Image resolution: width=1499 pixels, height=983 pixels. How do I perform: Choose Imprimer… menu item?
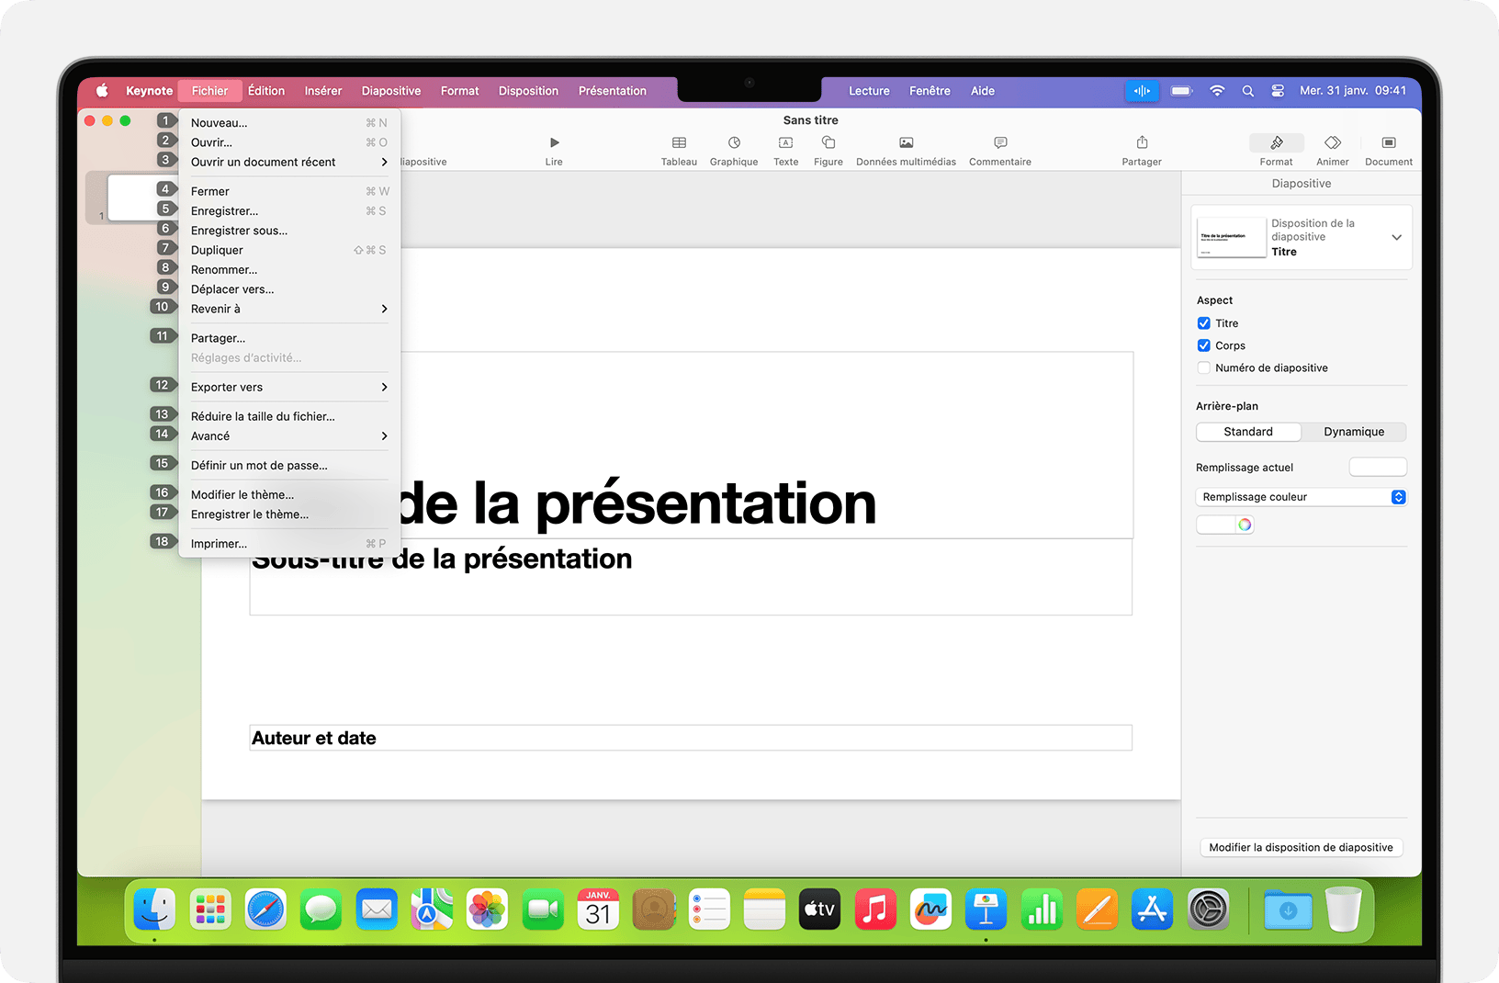[289, 544]
